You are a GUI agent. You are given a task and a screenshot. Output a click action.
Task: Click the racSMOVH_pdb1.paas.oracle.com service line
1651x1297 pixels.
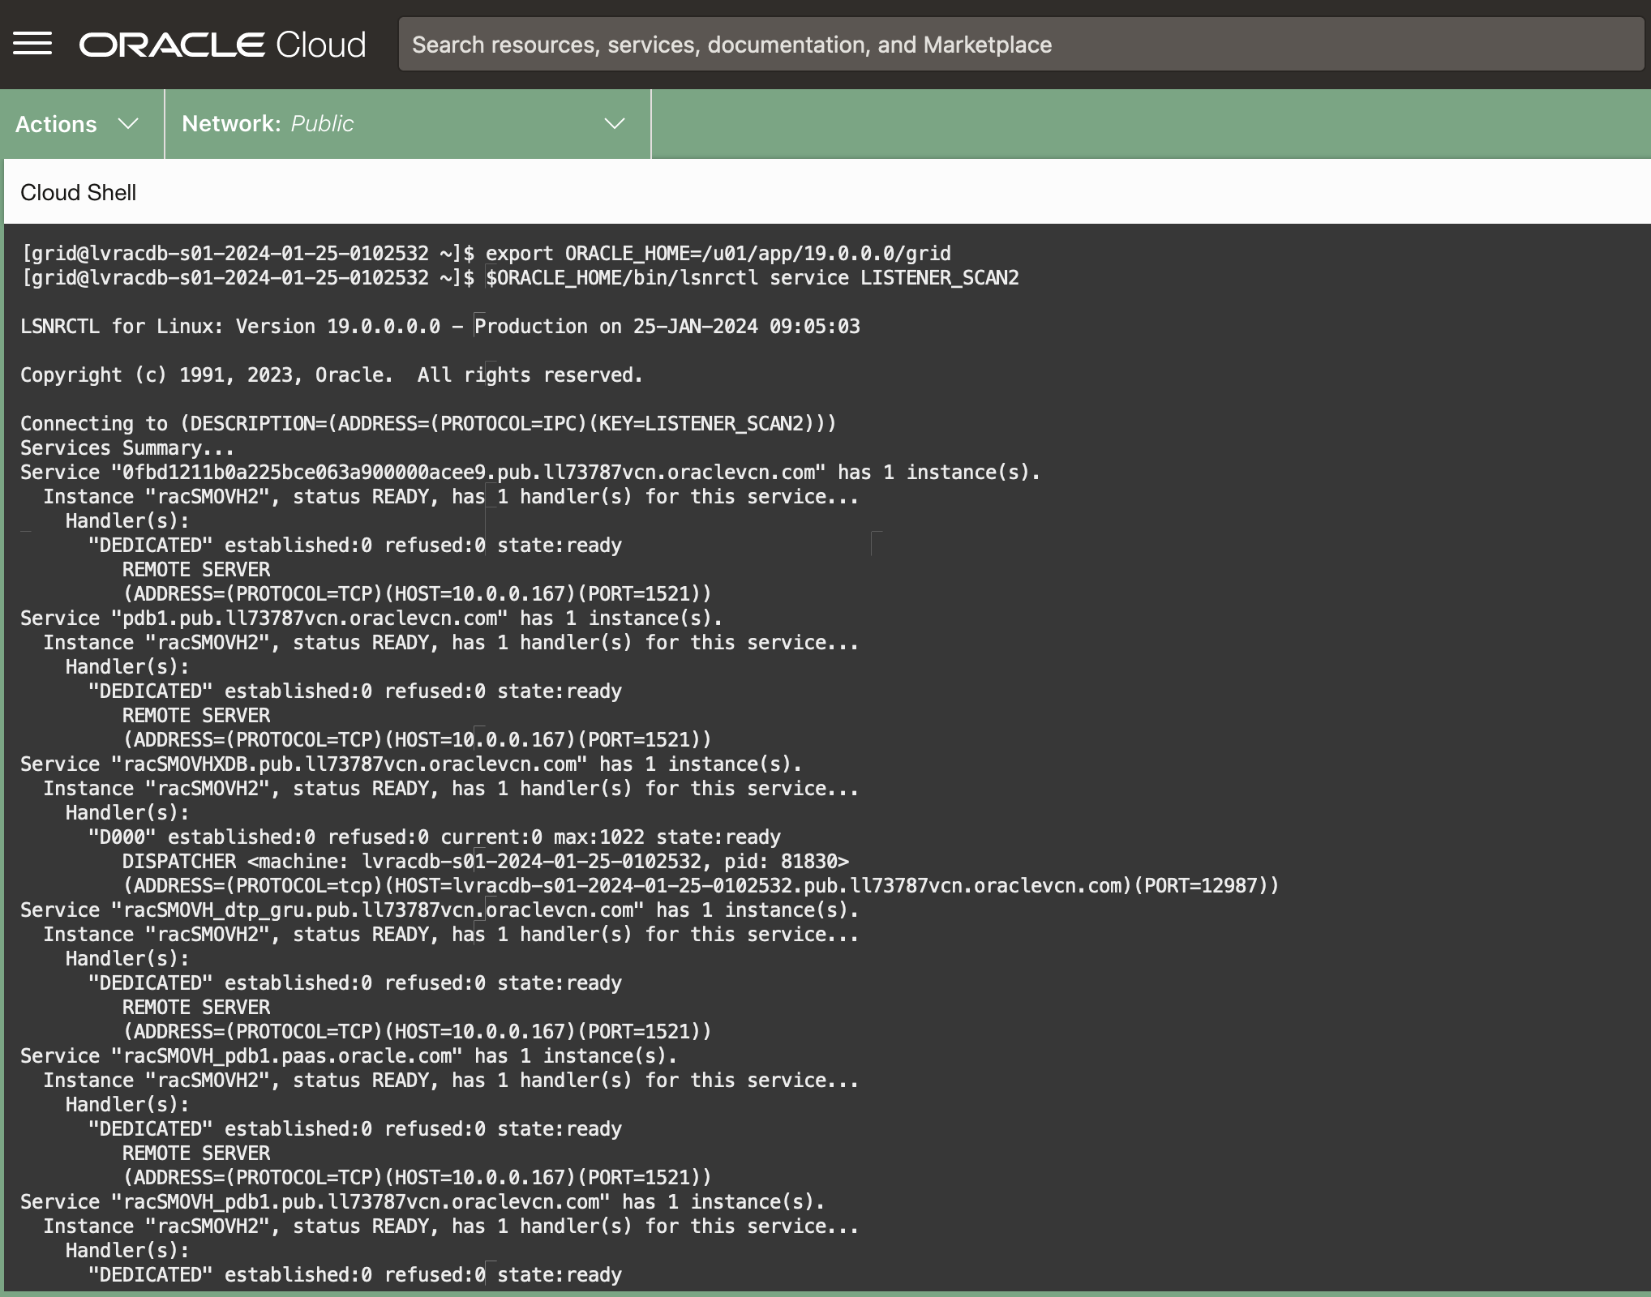[x=348, y=1056]
